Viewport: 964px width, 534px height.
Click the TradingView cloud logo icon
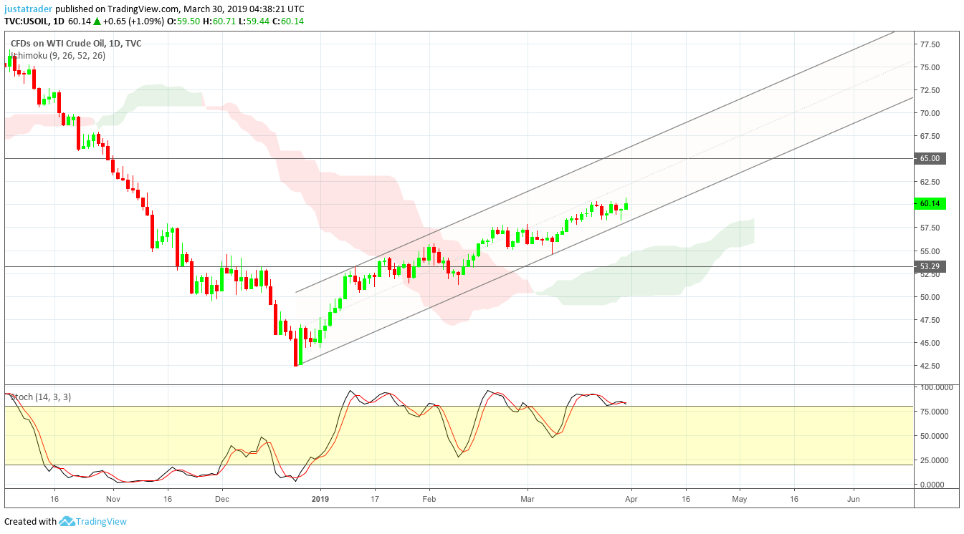pyautogui.click(x=67, y=521)
